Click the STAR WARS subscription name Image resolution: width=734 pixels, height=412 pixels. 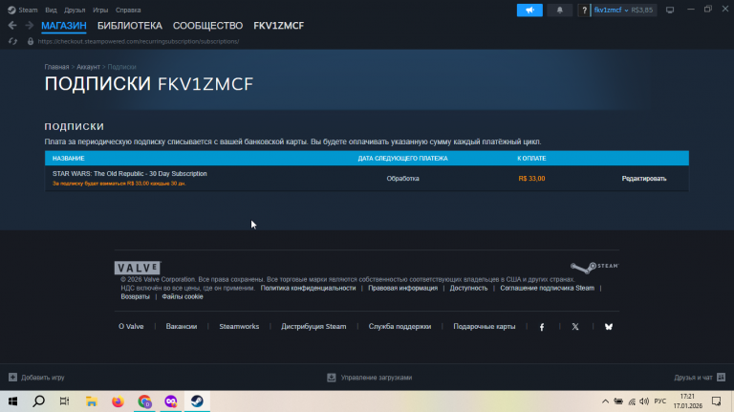[130, 174]
